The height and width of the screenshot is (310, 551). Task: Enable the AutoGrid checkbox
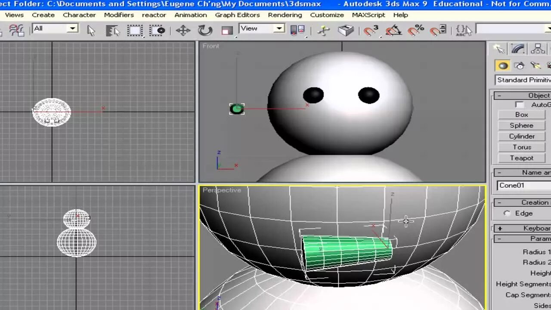[520, 105]
